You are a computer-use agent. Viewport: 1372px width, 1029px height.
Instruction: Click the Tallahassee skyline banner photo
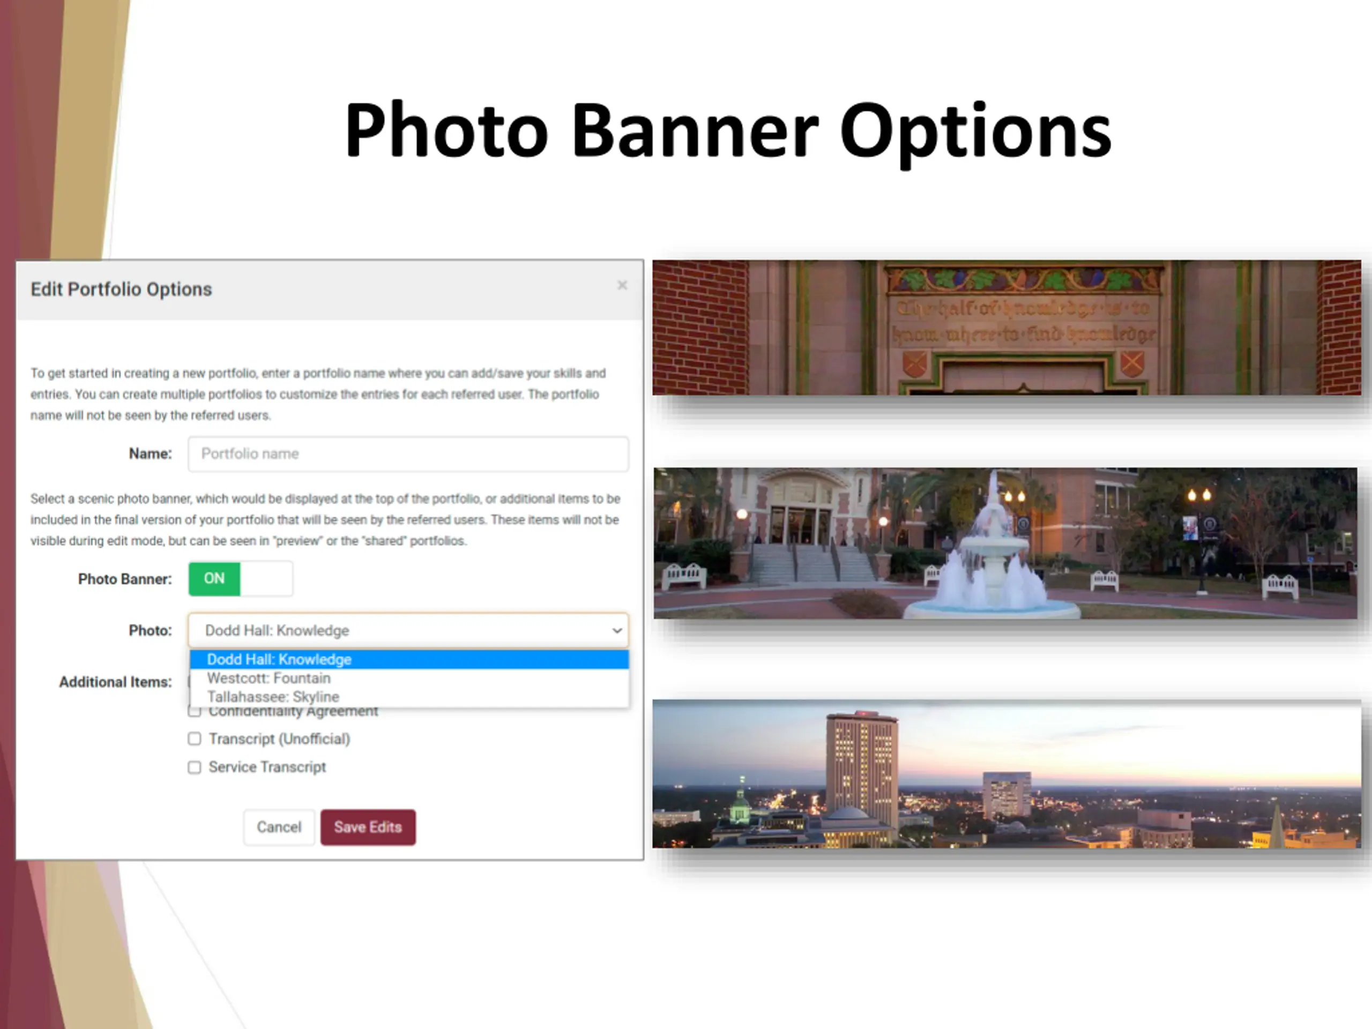(1006, 774)
